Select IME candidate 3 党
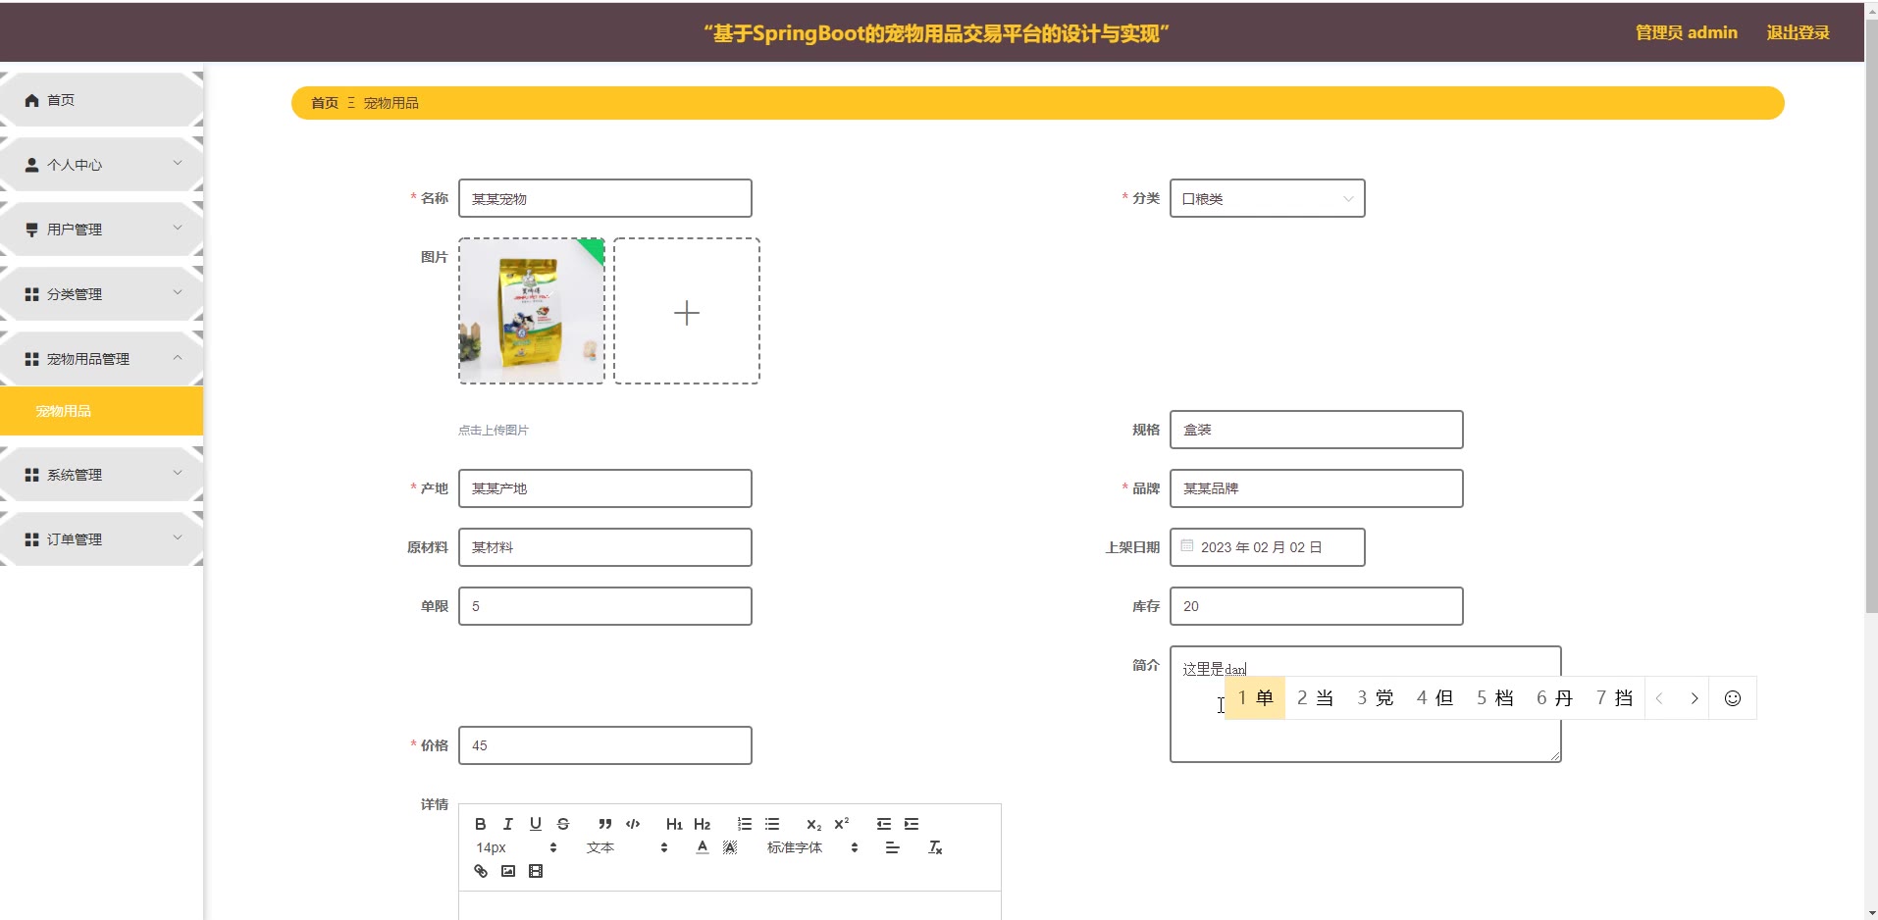1878x920 pixels. (x=1376, y=698)
